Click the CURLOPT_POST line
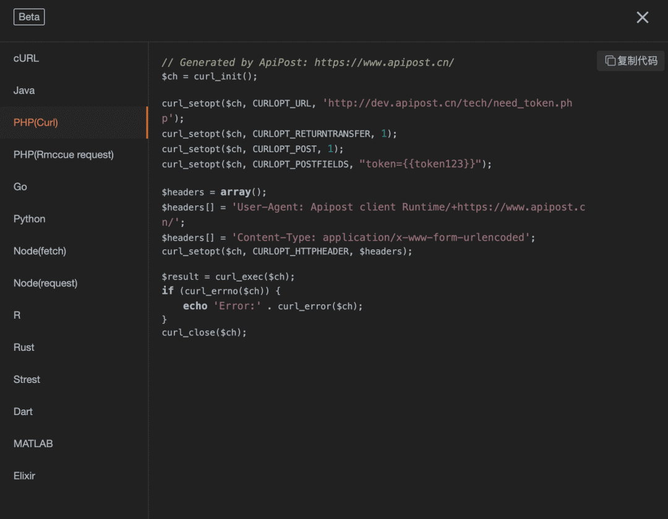Image resolution: width=668 pixels, height=519 pixels. (252, 149)
